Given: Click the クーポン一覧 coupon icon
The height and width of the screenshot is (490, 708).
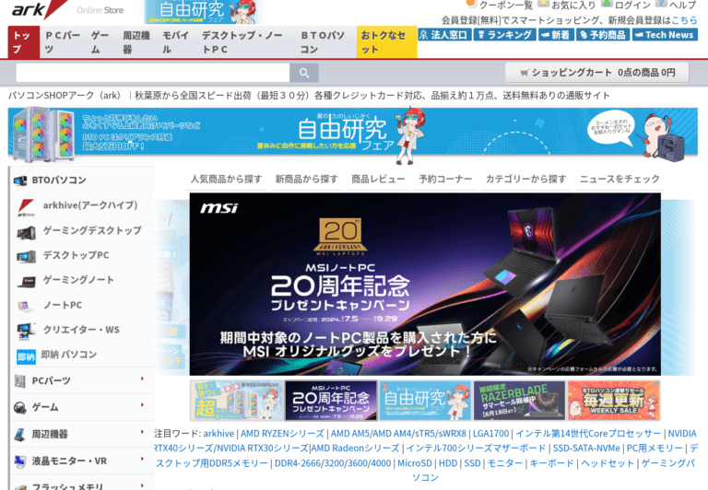Looking at the screenshot, I should click(x=471, y=4).
